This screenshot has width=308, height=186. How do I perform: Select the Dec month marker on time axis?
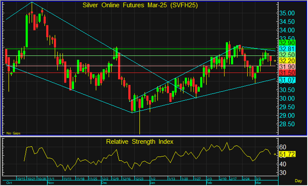click(x=105, y=183)
